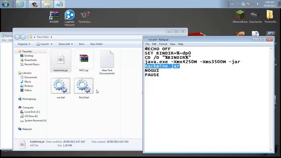The width and height of the screenshot is (281, 158).
Task: Select Computer in navigation pane
Action: click(28, 108)
